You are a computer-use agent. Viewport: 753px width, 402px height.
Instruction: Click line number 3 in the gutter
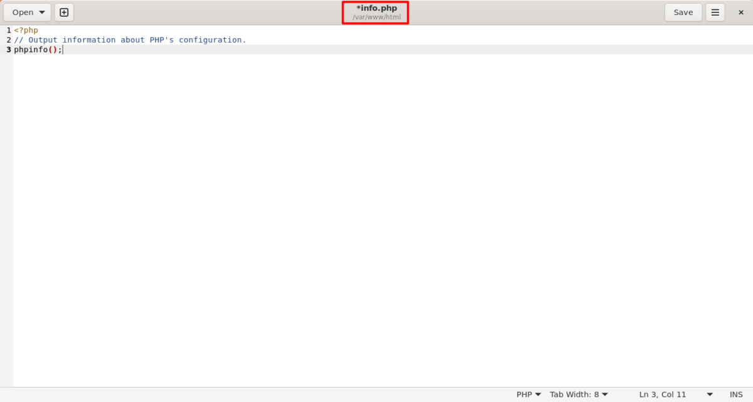(8, 50)
